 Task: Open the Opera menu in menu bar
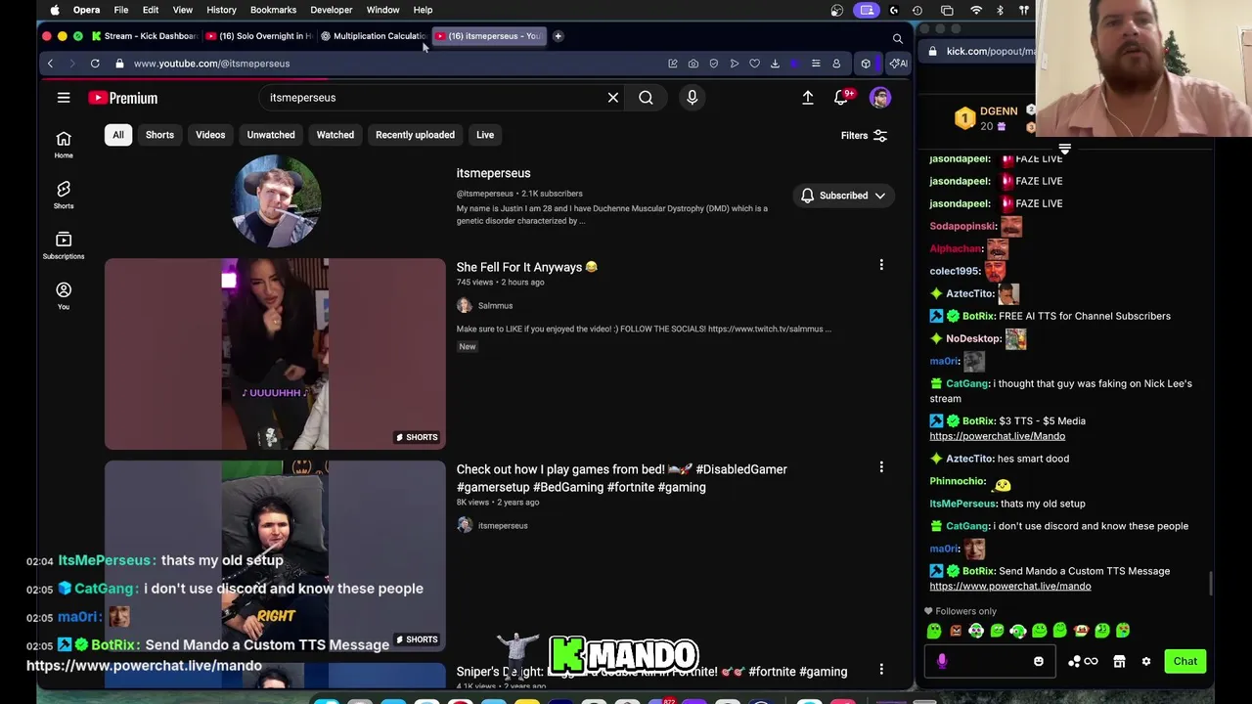tap(86, 10)
